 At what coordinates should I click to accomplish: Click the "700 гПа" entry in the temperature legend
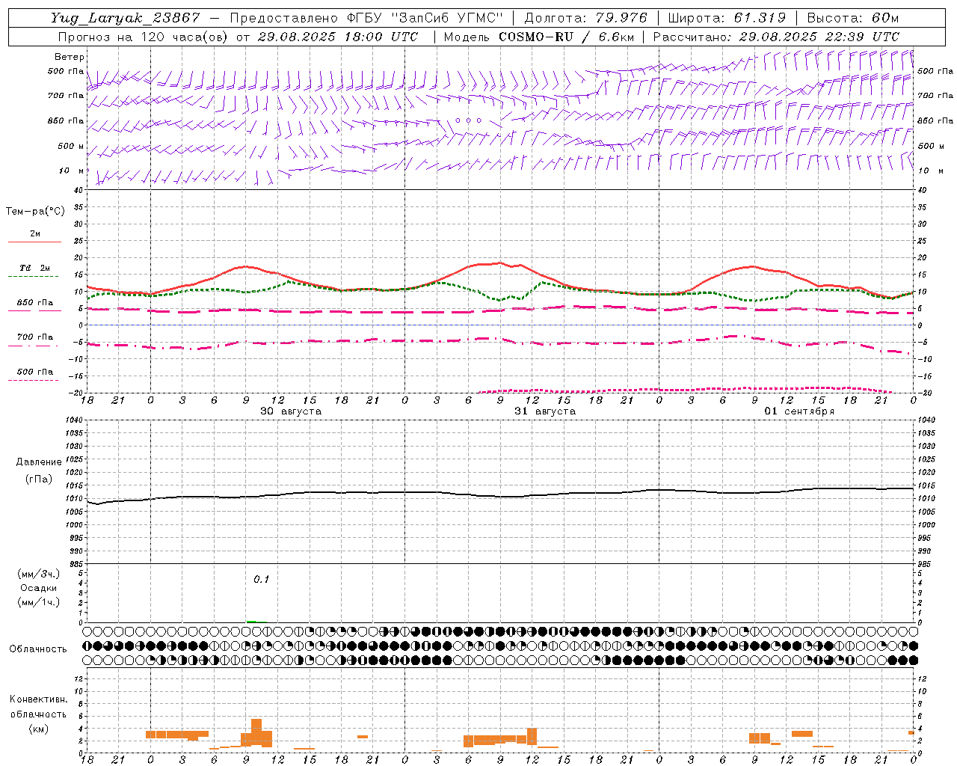(x=35, y=337)
